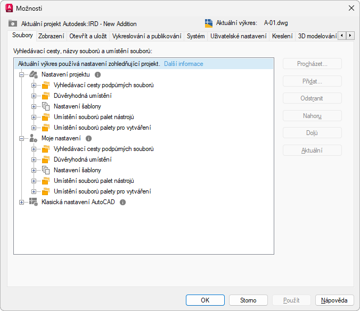Open the Další informace link
This screenshot has width=360, height=311.
pos(183,64)
